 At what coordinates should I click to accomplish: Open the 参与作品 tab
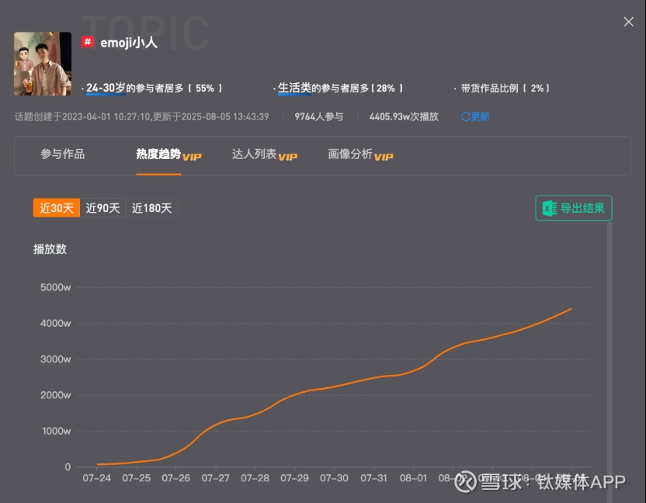click(63, 154)
